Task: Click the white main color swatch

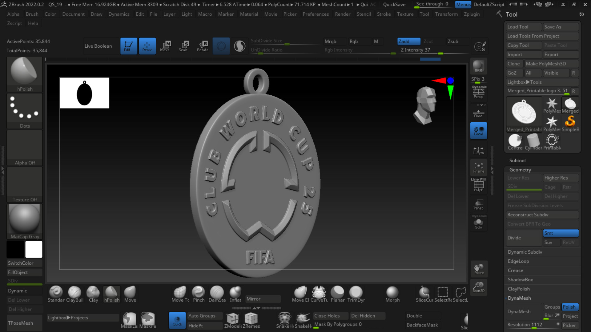Action: click(34, 249)
